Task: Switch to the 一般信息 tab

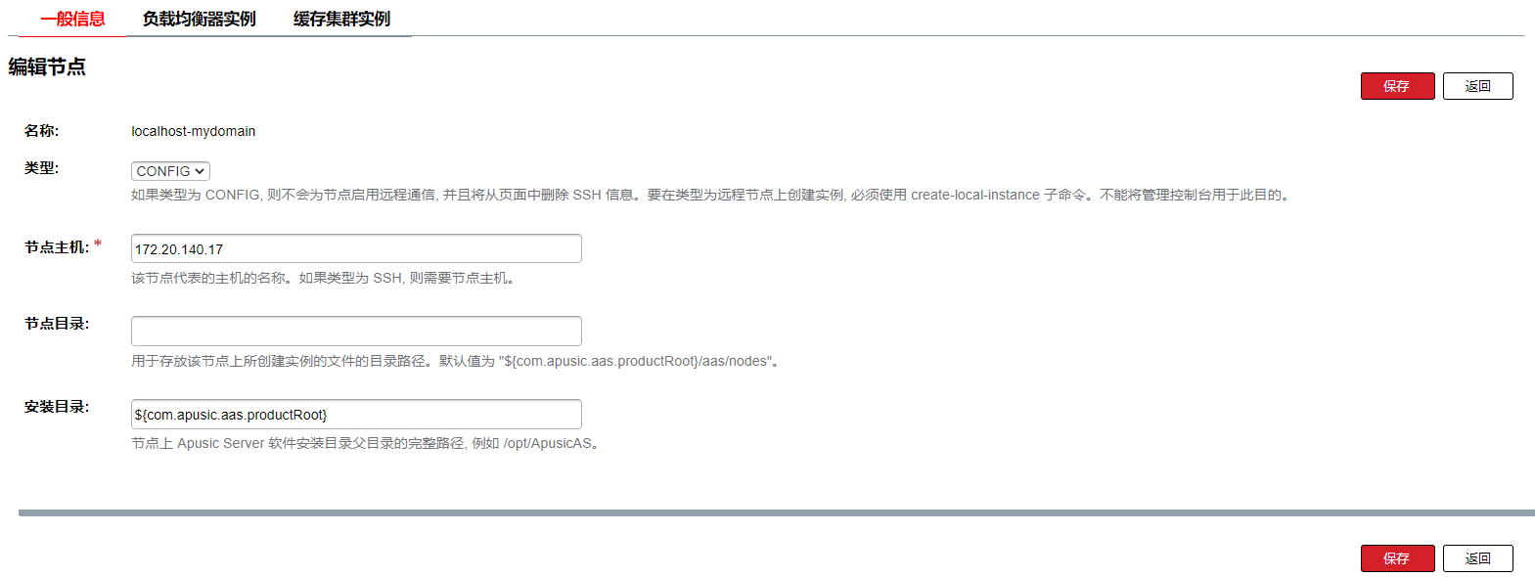Action: 72,19
